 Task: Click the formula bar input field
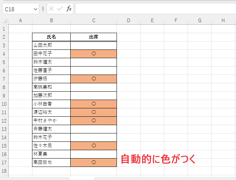coord(156,9)
